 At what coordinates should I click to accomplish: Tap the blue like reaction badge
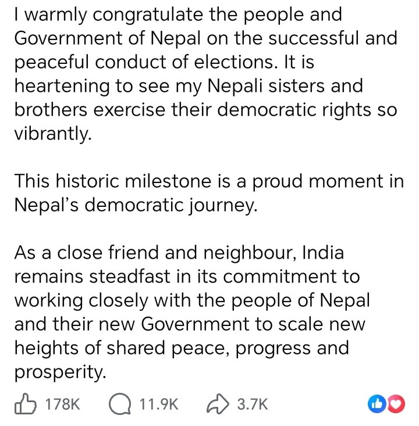pos(377,404)
